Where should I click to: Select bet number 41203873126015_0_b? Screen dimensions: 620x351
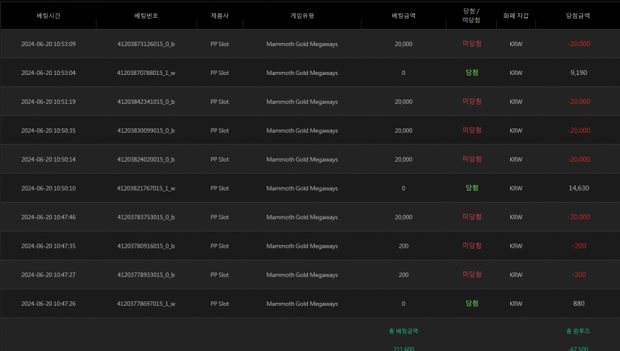pyautogui.click(x=146, y=44)
